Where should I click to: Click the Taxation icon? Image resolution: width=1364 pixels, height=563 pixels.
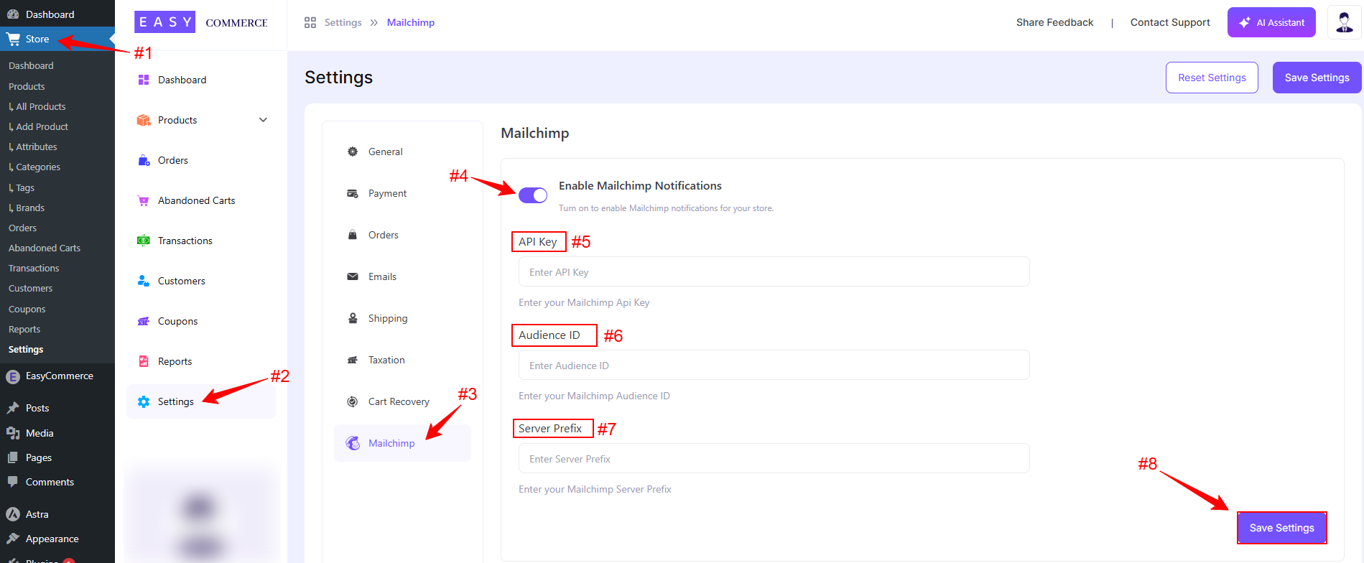pos(353,360)
